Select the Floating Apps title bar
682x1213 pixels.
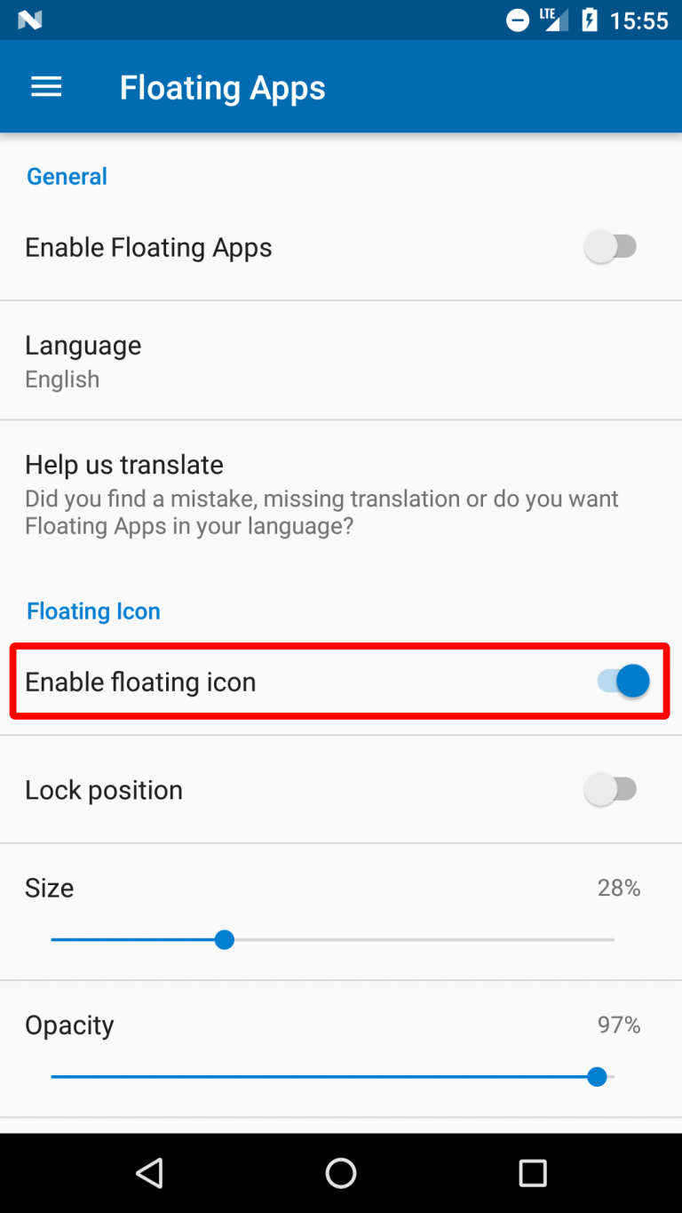(x=222, y=86)
